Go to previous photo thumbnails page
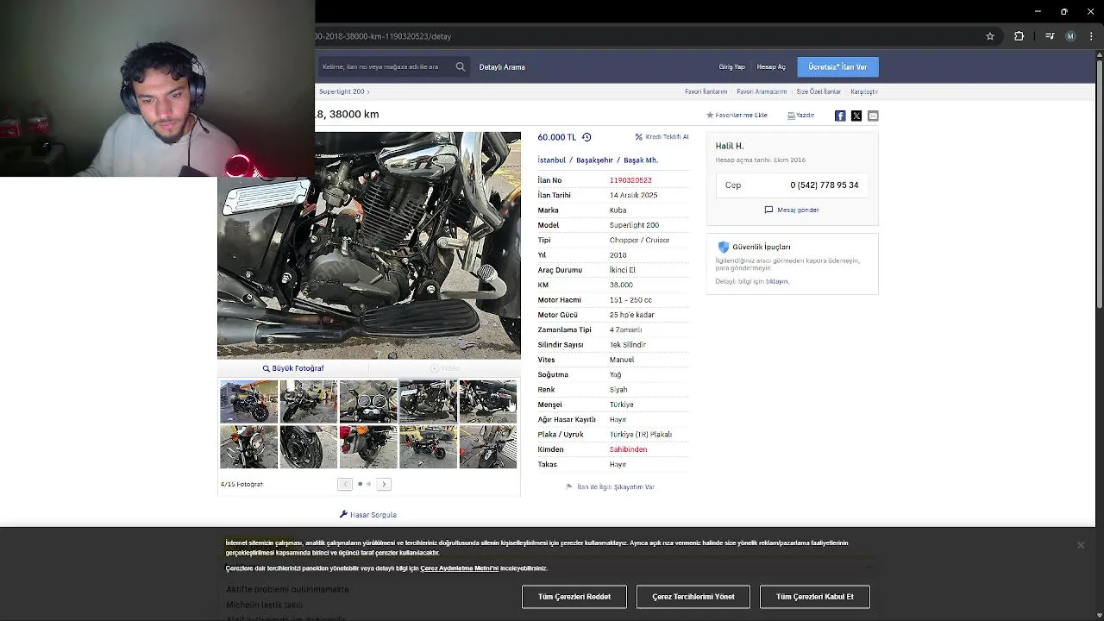Screen dimensions: 1104x621 [x=345, y=484]
